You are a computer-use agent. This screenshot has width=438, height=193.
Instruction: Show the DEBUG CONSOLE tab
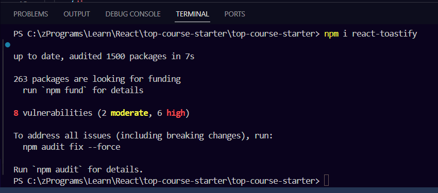tap(133, 14)
